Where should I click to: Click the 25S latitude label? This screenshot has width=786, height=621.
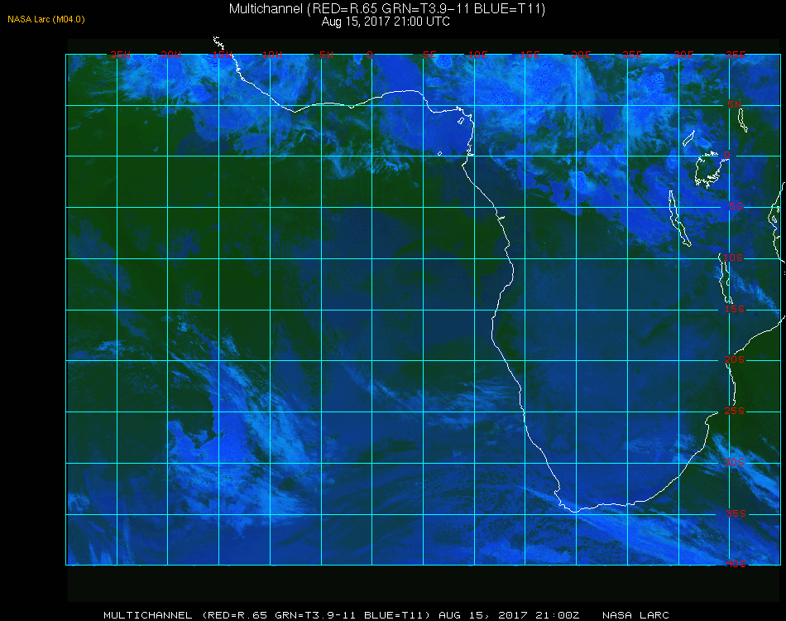point(735,411)
